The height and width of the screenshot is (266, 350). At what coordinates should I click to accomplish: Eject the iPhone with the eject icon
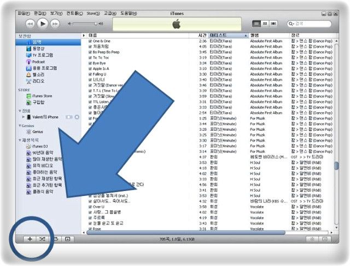click(x=77, y=117)
